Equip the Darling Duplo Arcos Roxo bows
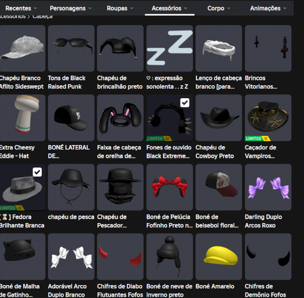The height and width of the screenshot is (298, 304). pyautogui.click(x=268, y=187)
